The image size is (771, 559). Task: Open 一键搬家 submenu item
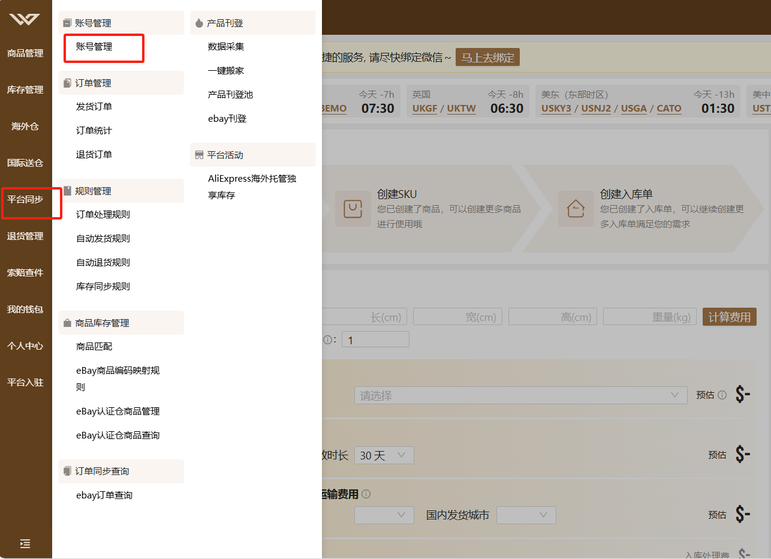226,71
